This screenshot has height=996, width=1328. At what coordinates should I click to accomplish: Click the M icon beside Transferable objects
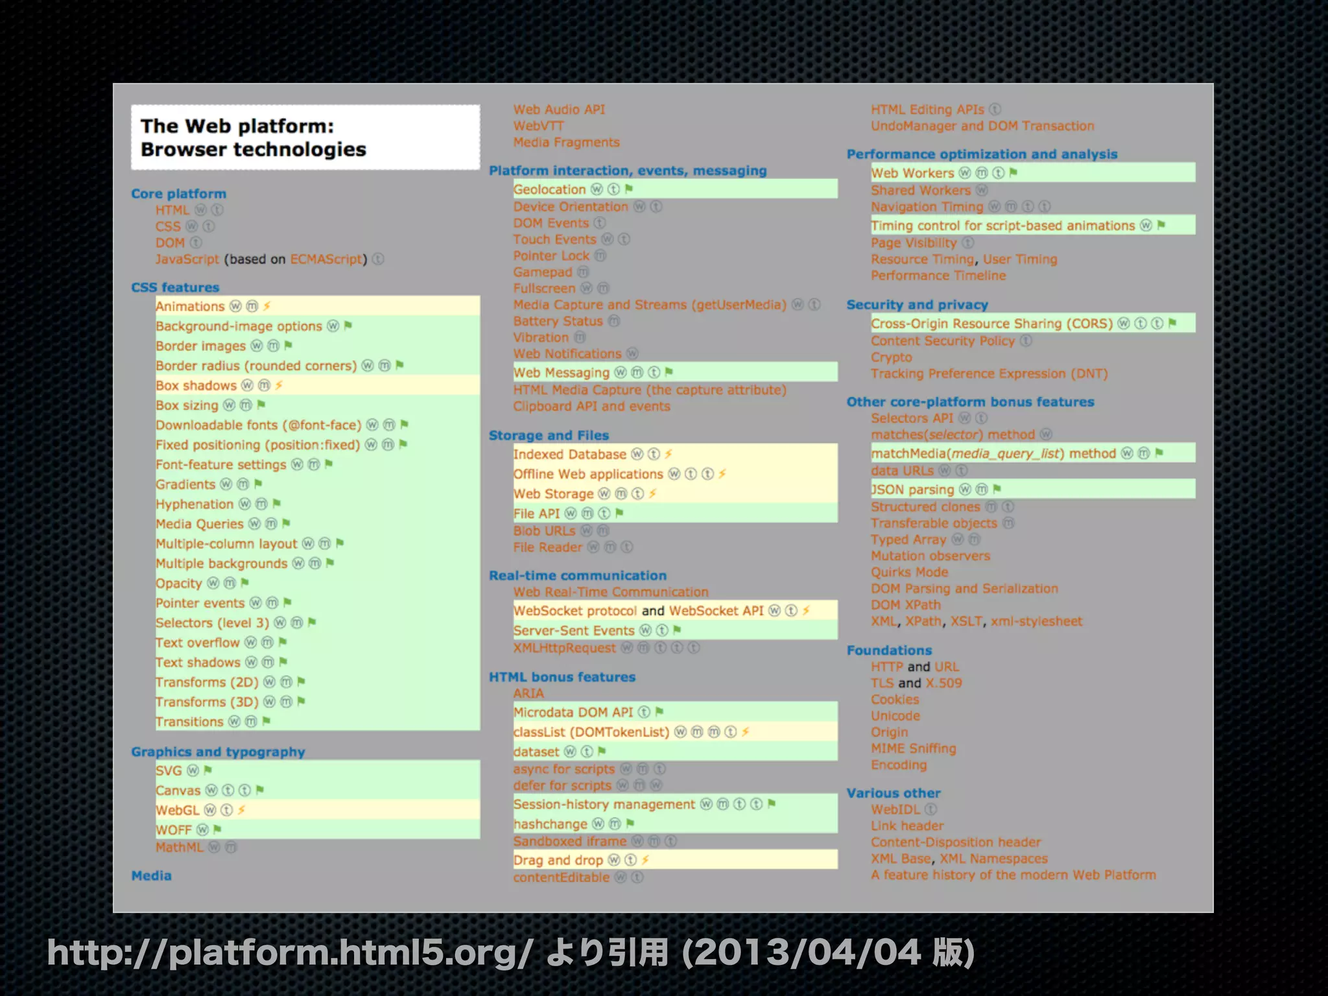click(x=1008, y=523)
